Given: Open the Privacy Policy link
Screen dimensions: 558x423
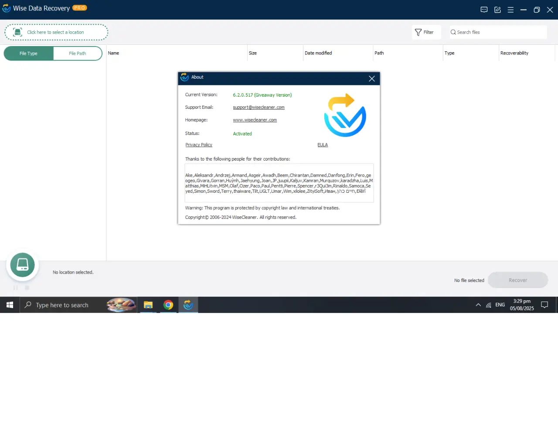Looking at the screenshot, I should click(199, 145).
